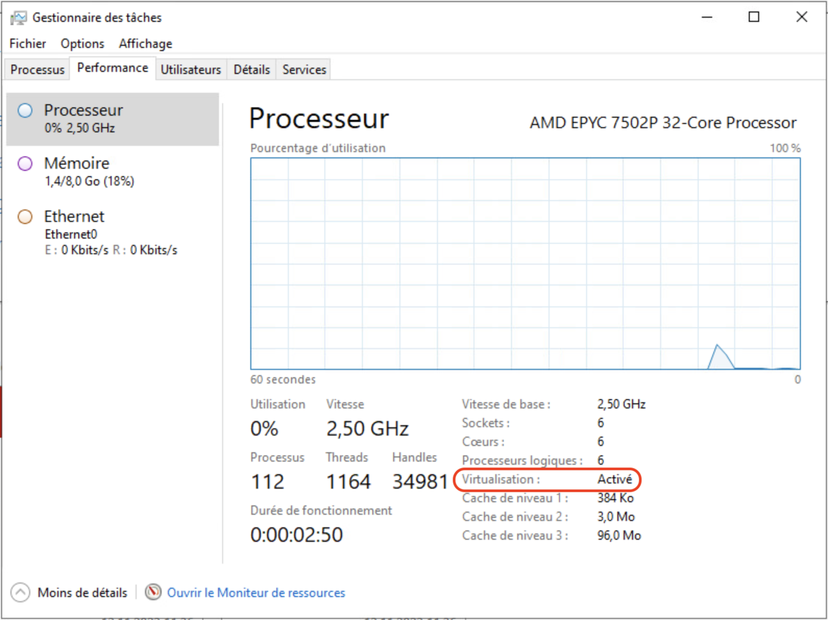Open the Affichage menu
Screen dimensions: 828x620
(x=145, y=44)
